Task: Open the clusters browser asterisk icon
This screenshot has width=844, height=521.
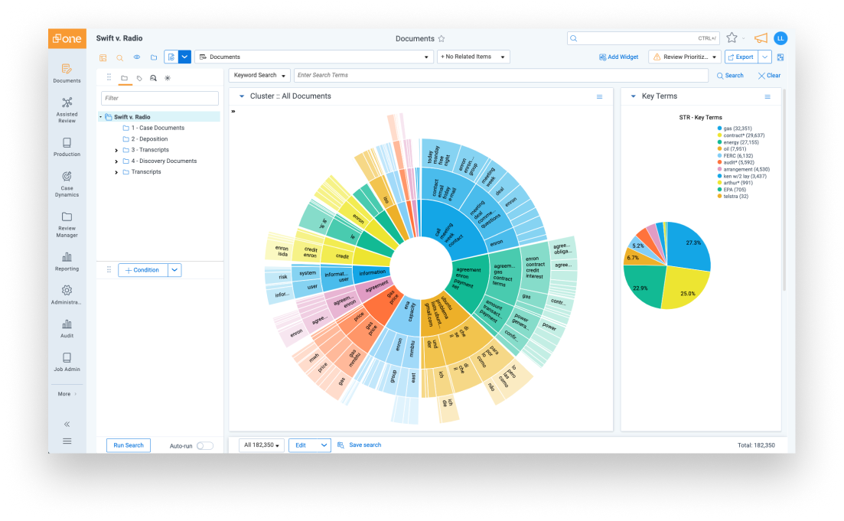Action: (168, 77)
